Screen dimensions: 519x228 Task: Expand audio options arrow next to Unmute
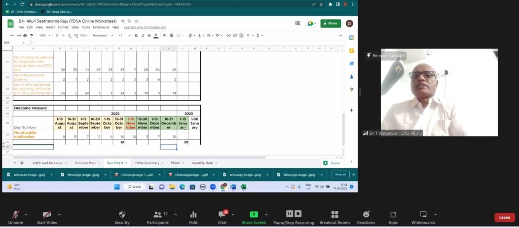point(26,214)
